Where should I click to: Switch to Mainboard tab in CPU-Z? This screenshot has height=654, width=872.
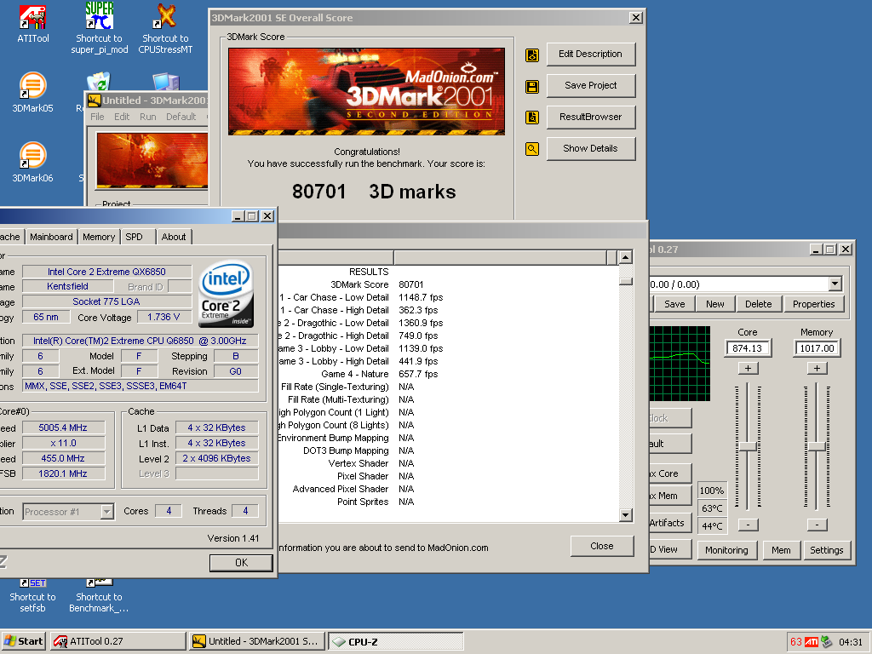51,237
